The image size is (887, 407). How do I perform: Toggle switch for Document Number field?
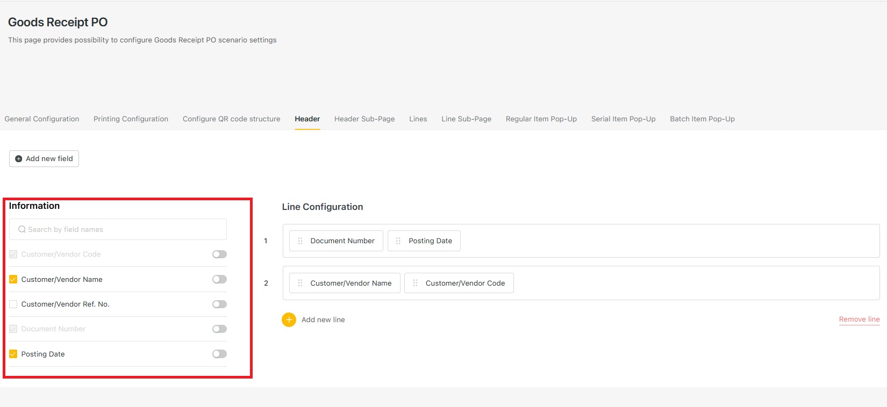coord(219,329)
